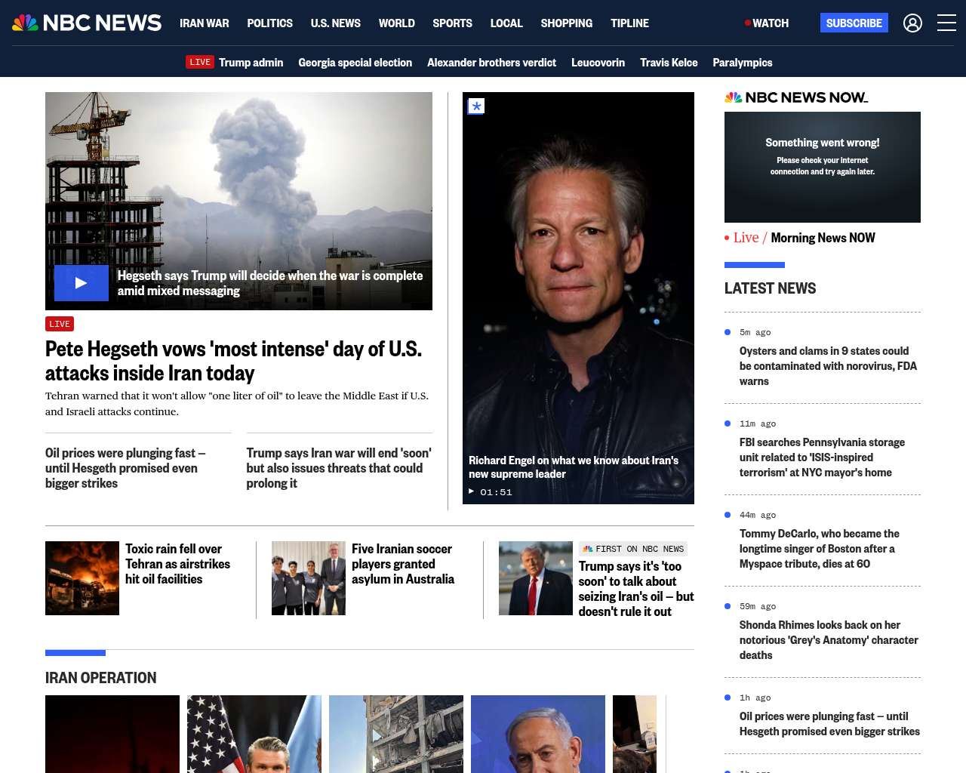Screen dimensions: 966x773
Task: Click the First on NBC News badge
Action: coord(633,549)
